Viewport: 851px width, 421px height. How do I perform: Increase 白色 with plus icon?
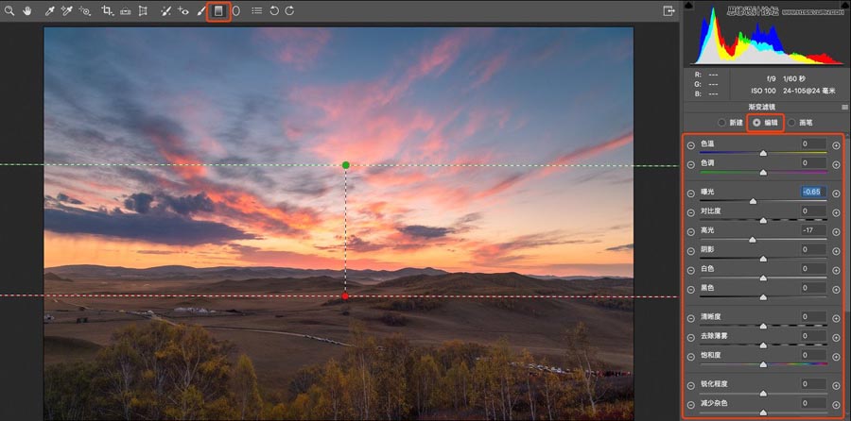click(x=836, y=270)
